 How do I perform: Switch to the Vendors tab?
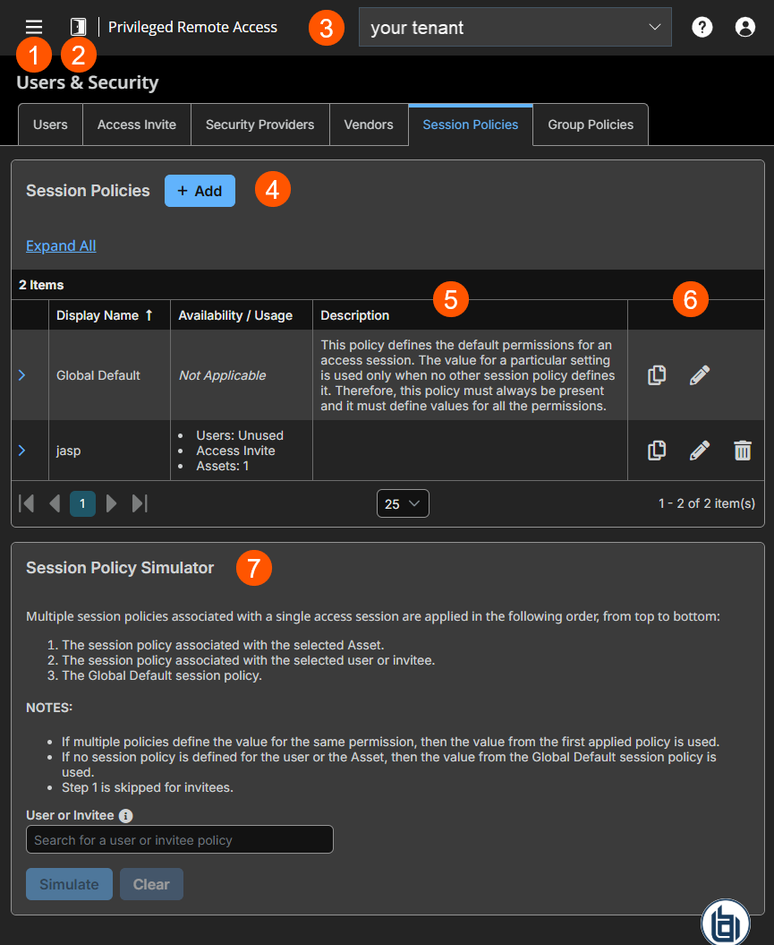369,125
